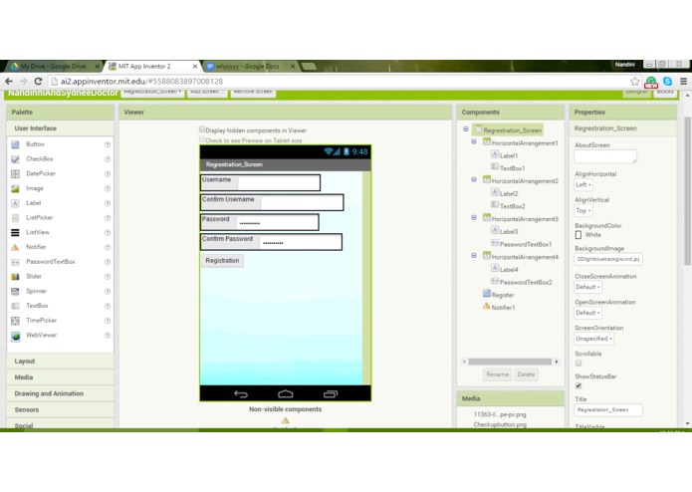Select the Slider component icon
The height and width of the screenshot is (492, 692).
[15, 277]
